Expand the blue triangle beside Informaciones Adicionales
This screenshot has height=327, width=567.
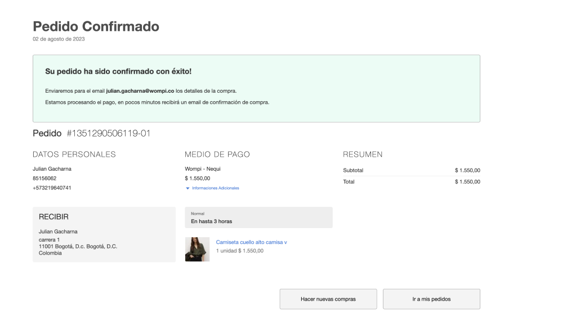[187, 188]
